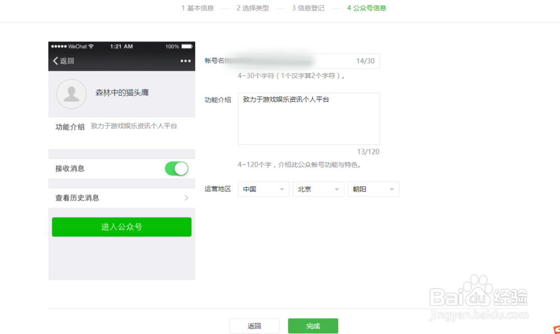Go to step 3 信息登记
Screen dimensions: 560x334
(x=308, y=8)
